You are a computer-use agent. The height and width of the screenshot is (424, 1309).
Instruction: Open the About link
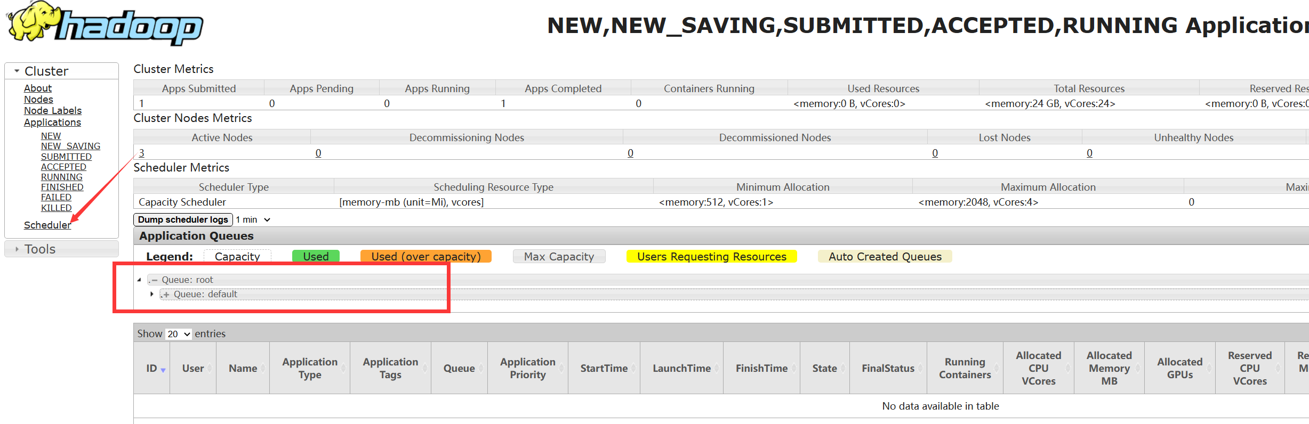click(38, 88)
